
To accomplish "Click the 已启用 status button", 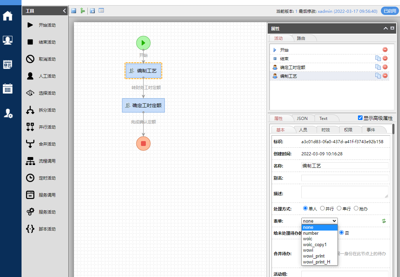I will [x=390, y=11].
